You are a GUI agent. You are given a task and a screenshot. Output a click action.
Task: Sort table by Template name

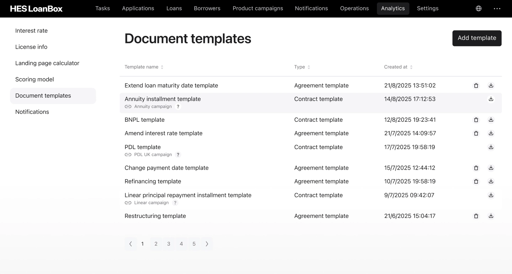(x=162, y=67)
